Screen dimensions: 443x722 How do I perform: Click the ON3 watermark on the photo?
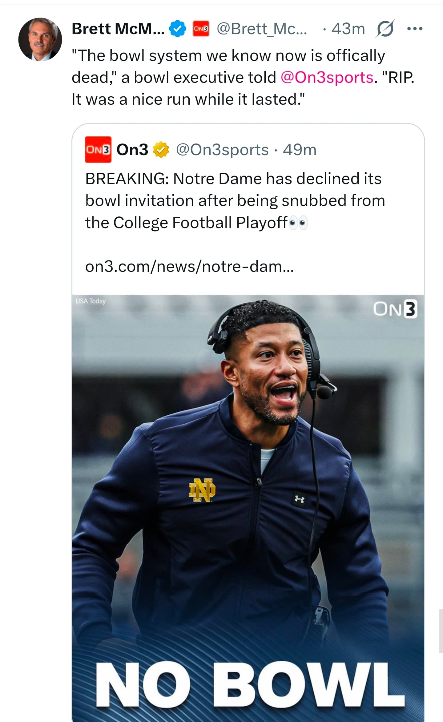pos(395,309)
